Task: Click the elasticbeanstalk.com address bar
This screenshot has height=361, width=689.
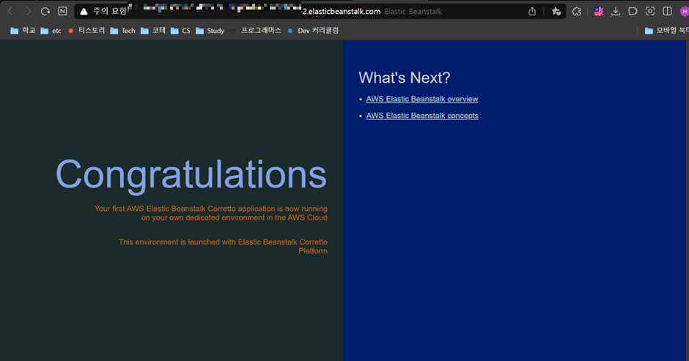Action: 320,12
